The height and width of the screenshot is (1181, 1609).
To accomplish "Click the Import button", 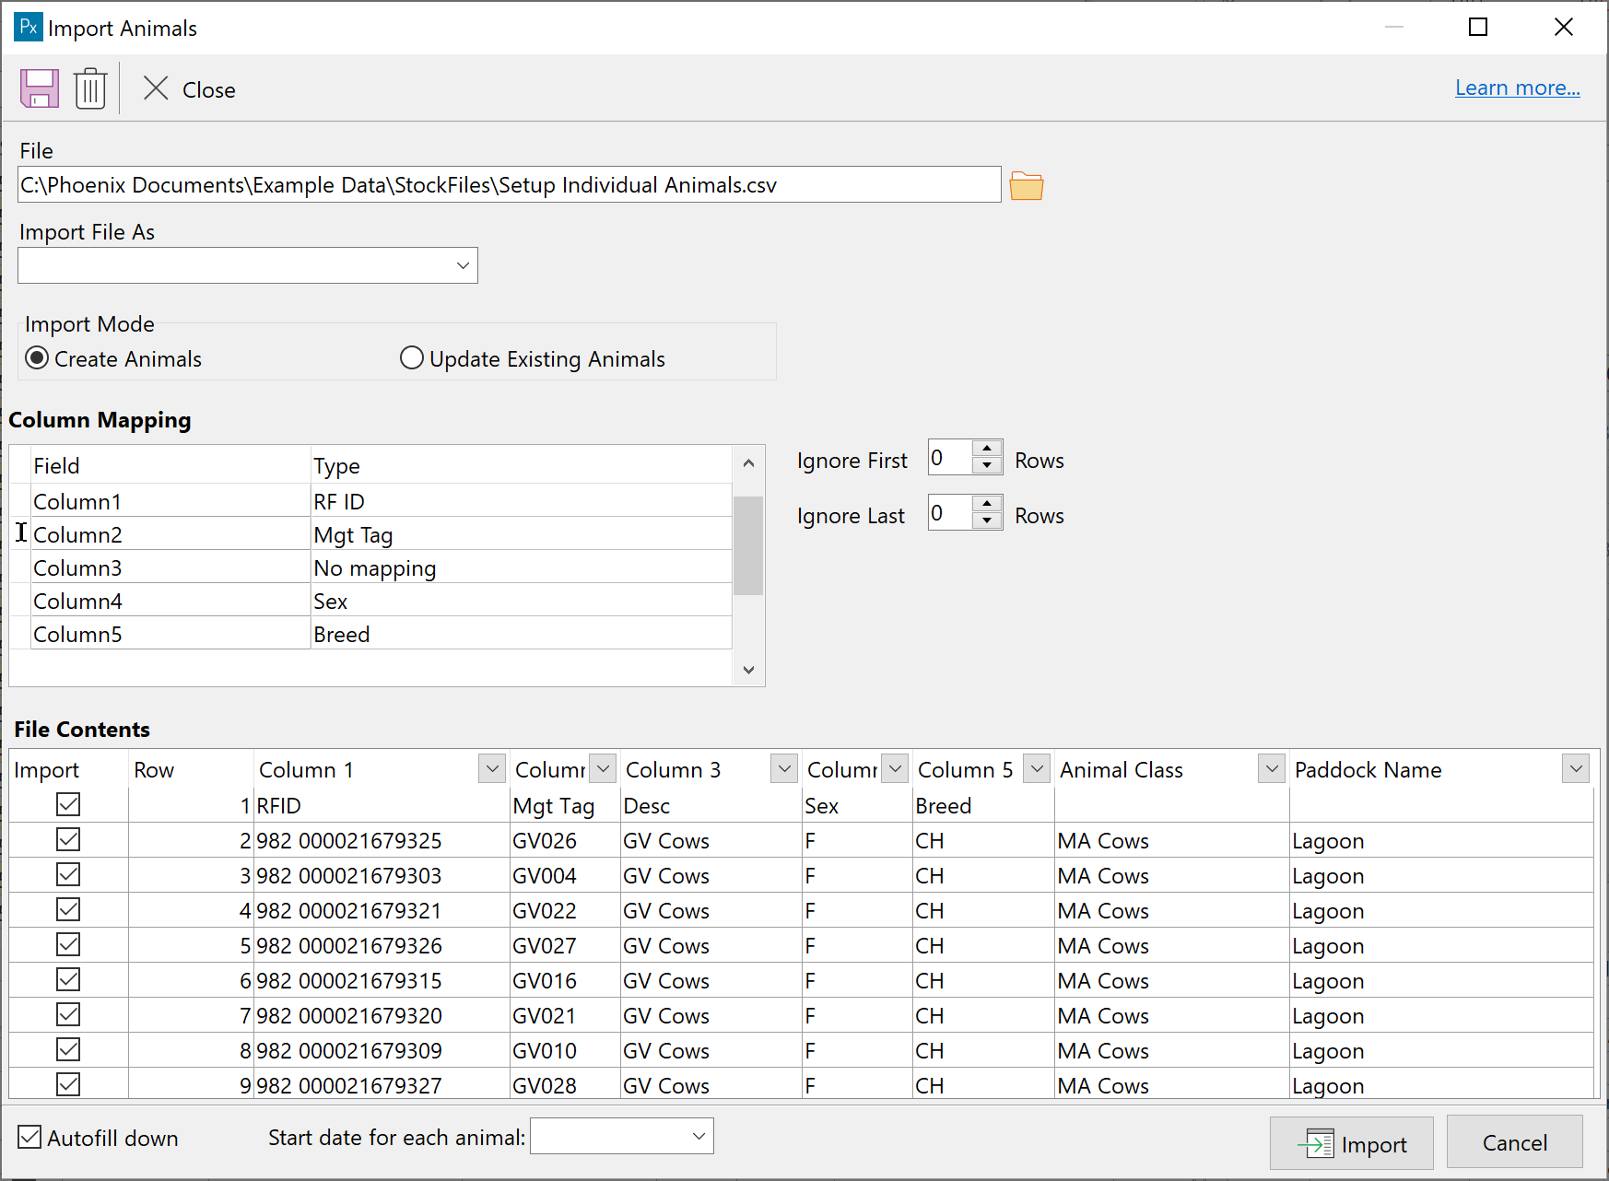I will click(1351, 1143).
